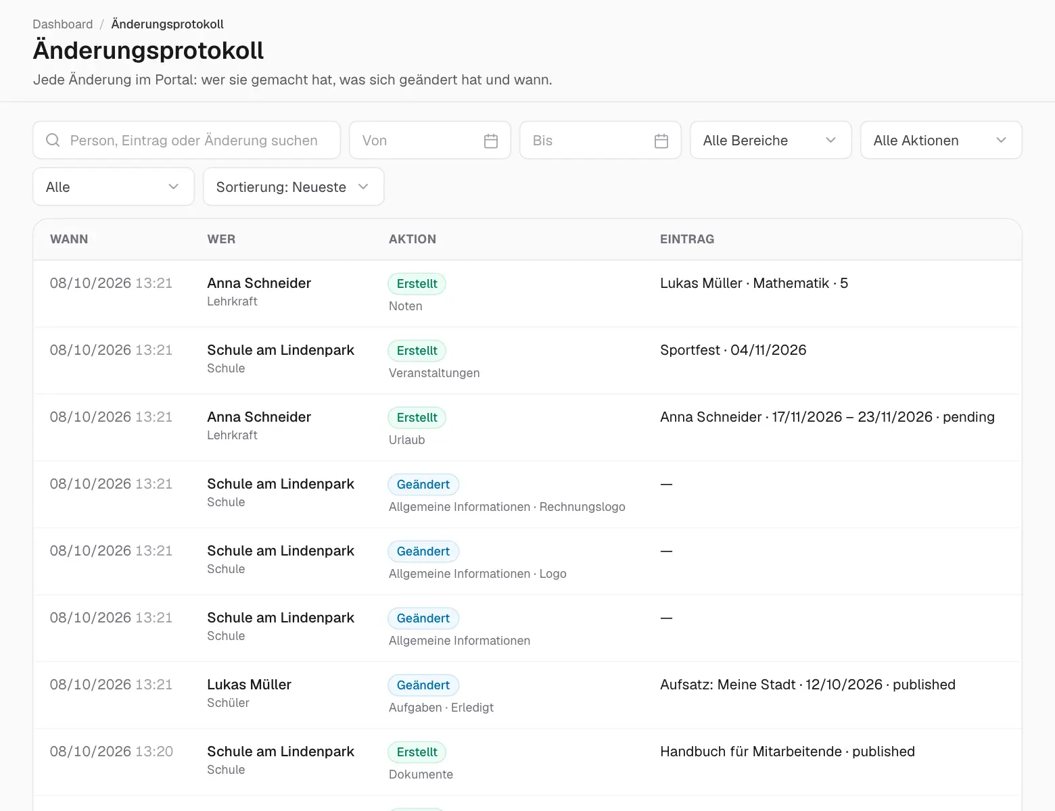This screenshot has width=1055, height=811.
Task: Click the Änderungsprotokoll breadcrumb item
Action: [x=168, y=24]
